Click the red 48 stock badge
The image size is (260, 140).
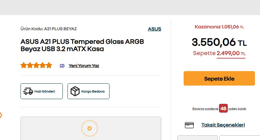click(x=223, y=108)
